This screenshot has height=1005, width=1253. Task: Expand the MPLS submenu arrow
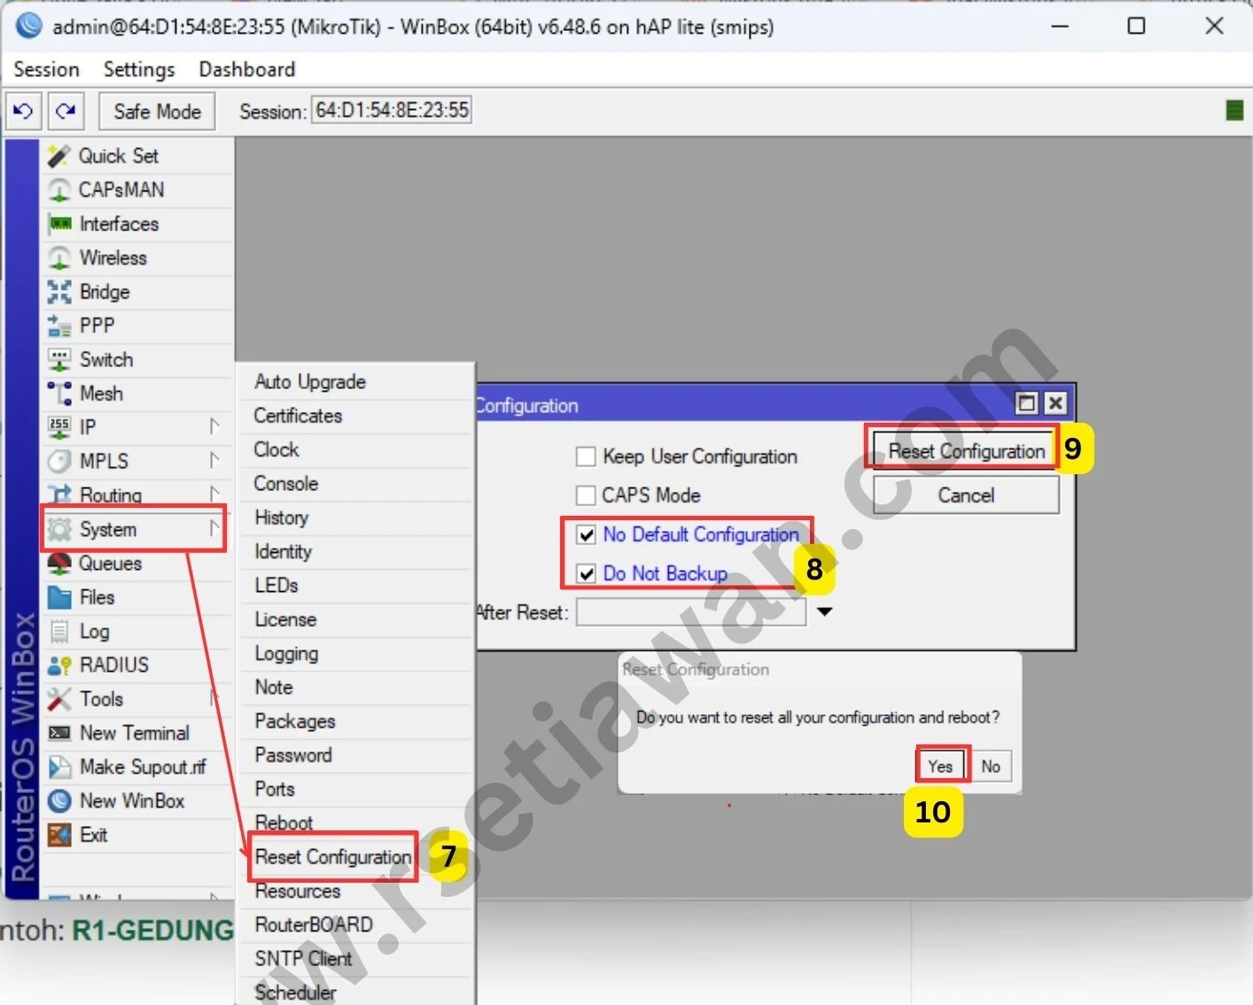coord(214,461)
